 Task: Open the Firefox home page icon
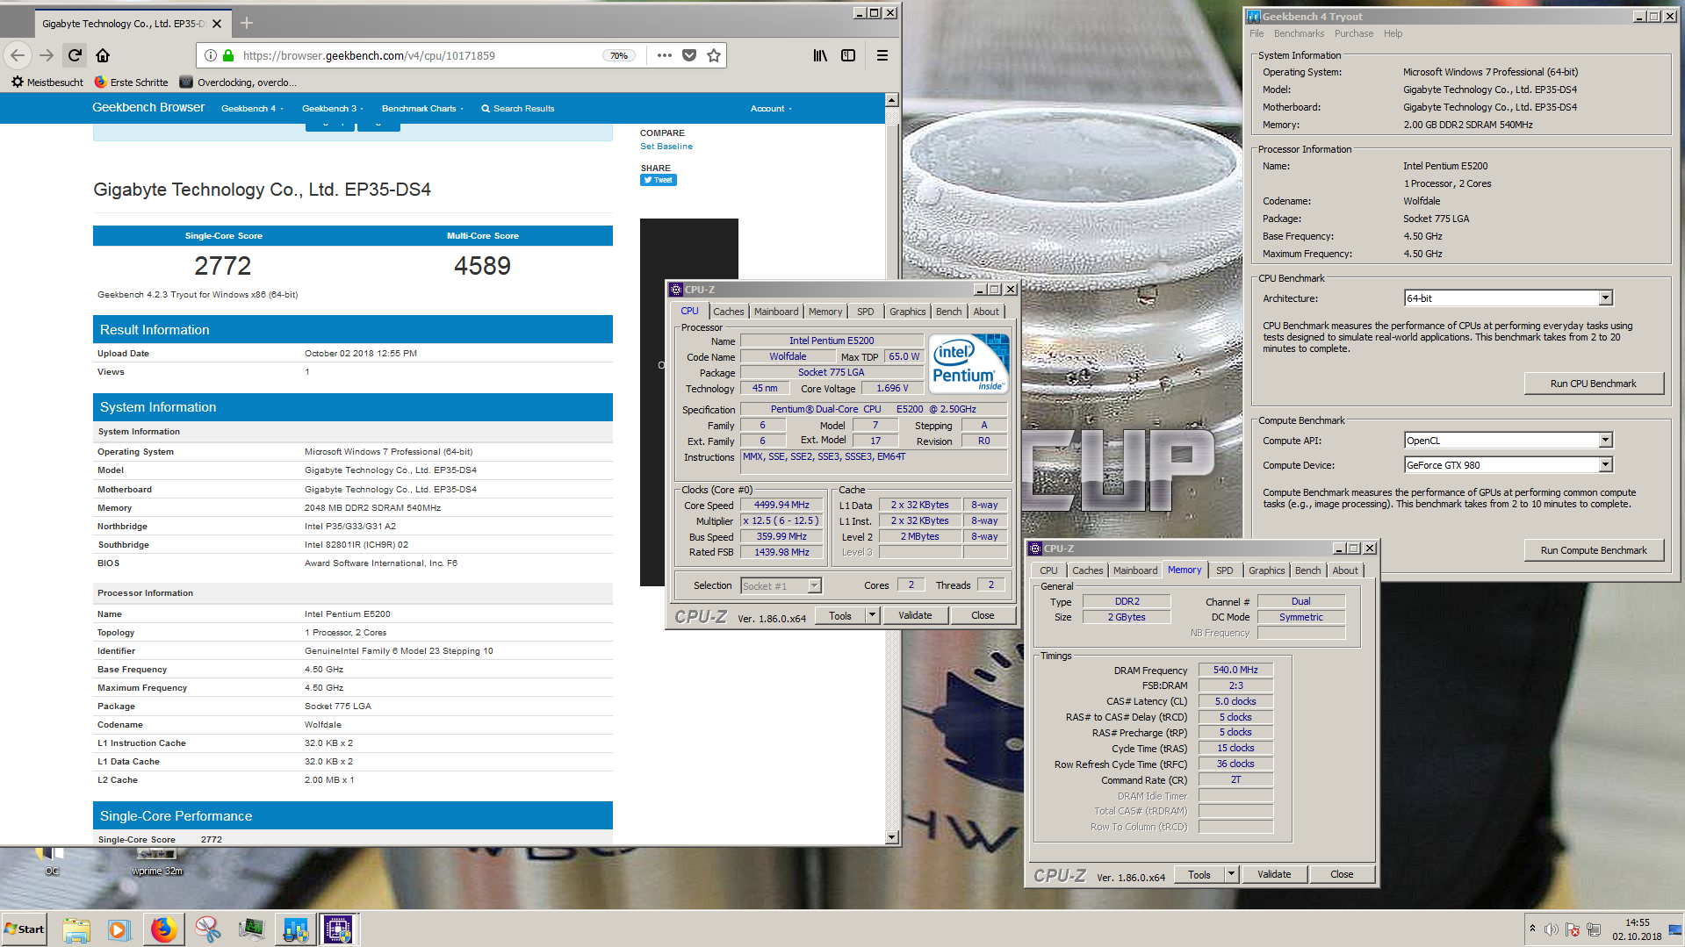pos(103,55)
